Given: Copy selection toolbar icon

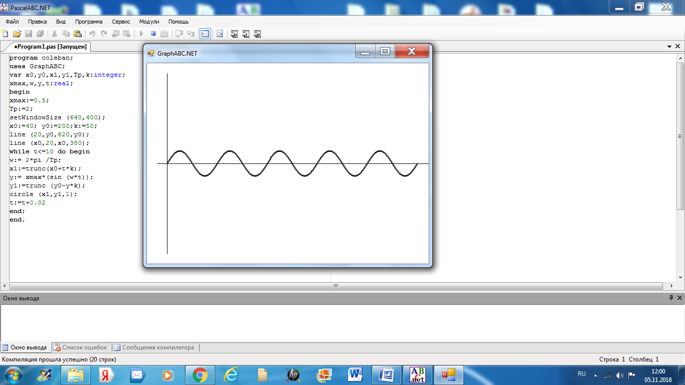Looking at the screenshot, I should click(x=66, y=34).
